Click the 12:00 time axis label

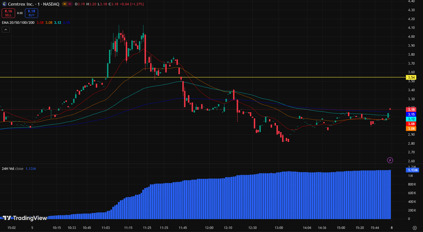[x=210, y=227]
